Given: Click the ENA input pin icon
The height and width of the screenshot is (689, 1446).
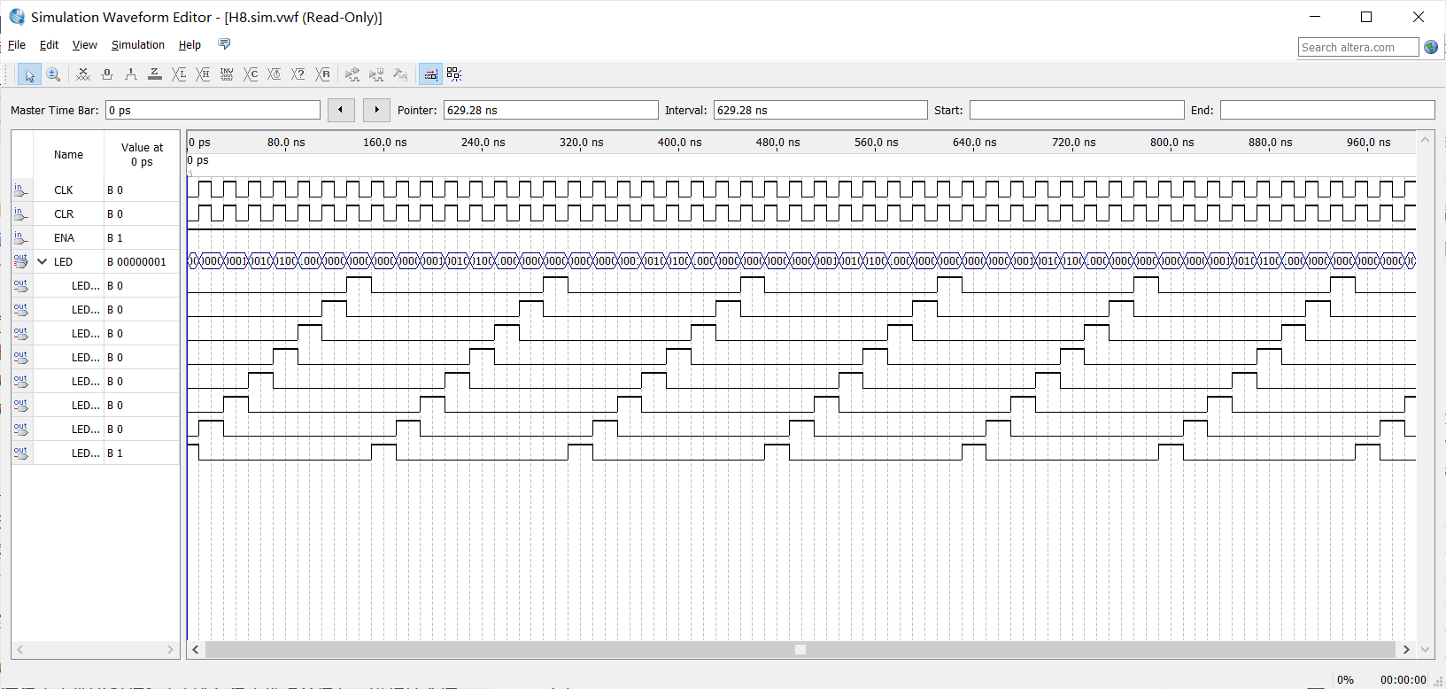Looking at the screenshot, I should pyautogui.click(x=21, y=237).
